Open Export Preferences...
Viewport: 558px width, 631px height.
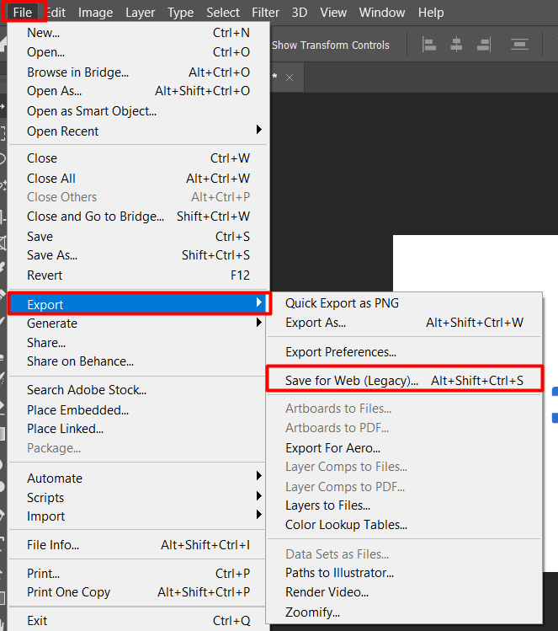[x=405, y=352]
